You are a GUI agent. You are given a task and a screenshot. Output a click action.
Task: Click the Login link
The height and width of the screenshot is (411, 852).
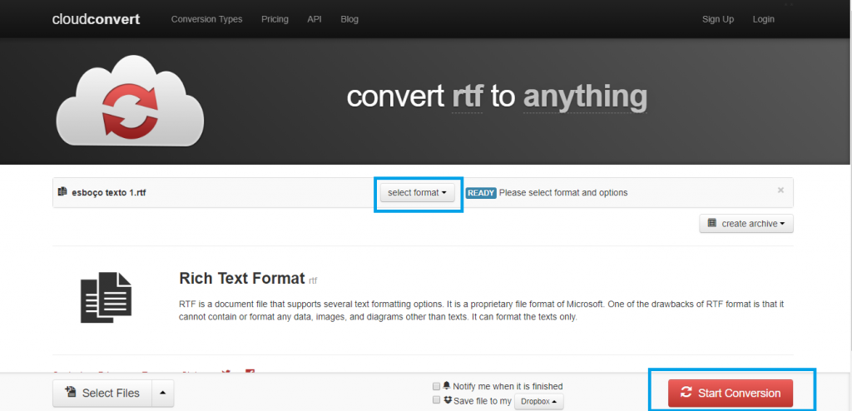(764, 19)
